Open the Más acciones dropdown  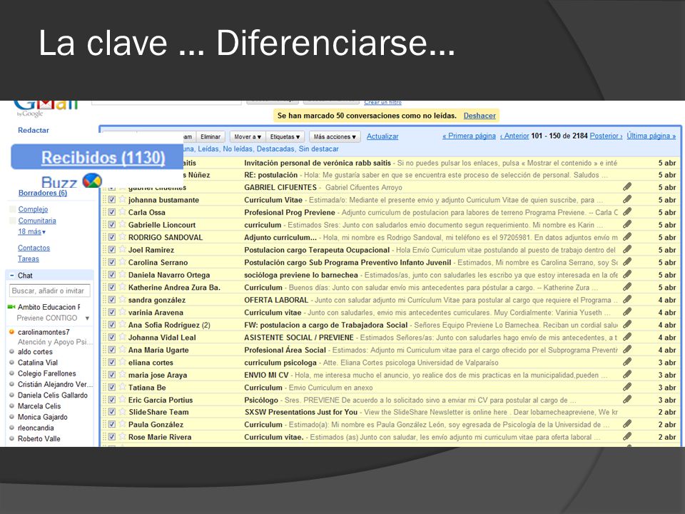[x=335, y=137]
